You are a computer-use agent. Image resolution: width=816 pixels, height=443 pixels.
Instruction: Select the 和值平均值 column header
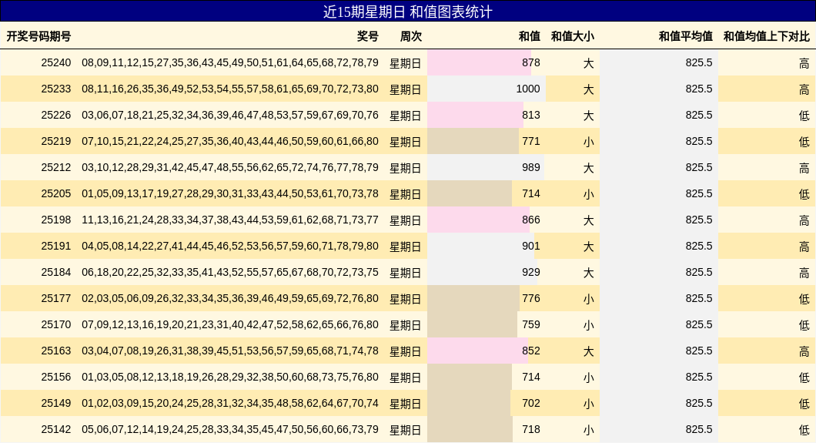[x=685, y=36]
